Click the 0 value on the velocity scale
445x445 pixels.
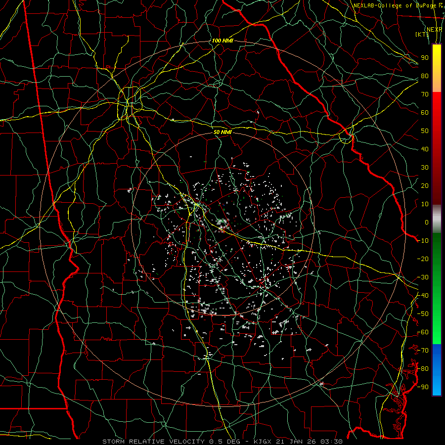coord(427,222)
